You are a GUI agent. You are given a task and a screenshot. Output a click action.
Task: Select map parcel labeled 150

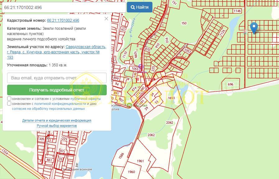(x=184, y=23)
